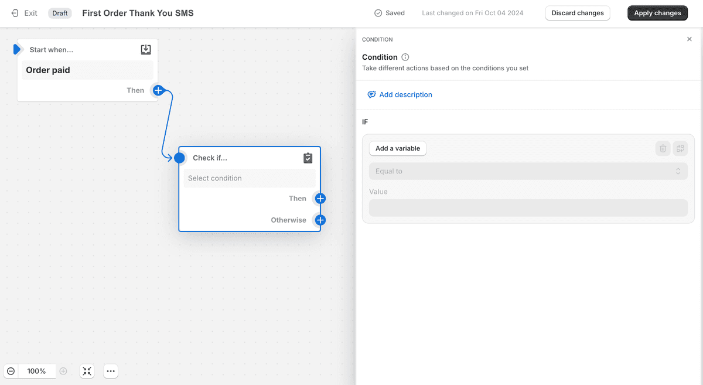Open the Equal to operator dropdown
The height and width of the screenshot is (385, 703).
528,171
